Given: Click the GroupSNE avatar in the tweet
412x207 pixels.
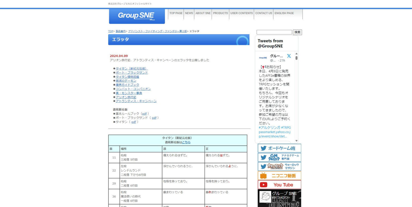Looking at the screenshot, I should coord(263,58).
